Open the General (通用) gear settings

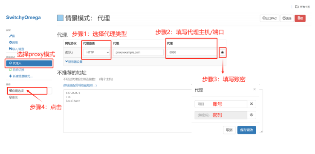14,43
